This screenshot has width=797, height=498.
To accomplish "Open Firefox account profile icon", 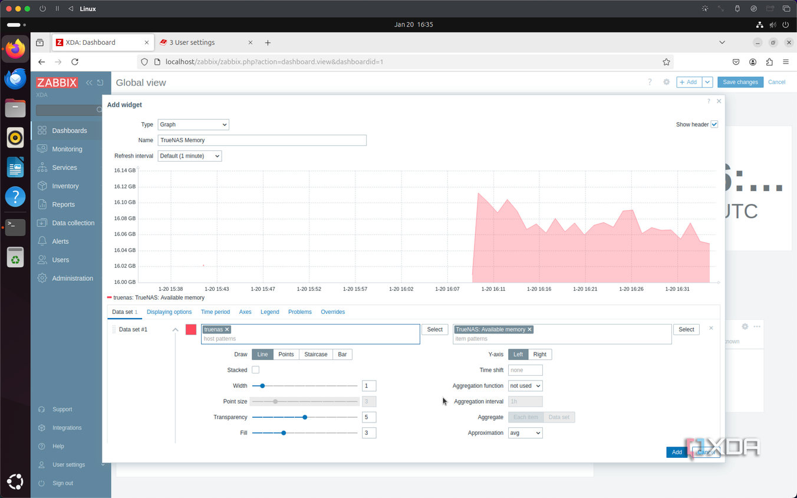I will point(753,62).
